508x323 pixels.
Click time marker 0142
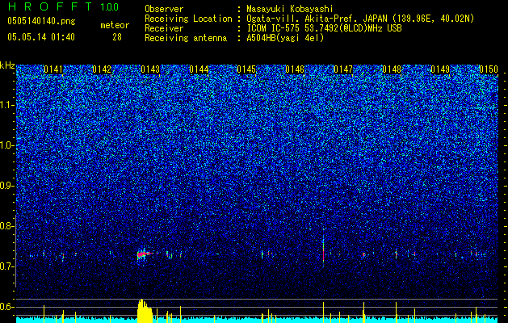pyautogui.click(x=102, y=69)
